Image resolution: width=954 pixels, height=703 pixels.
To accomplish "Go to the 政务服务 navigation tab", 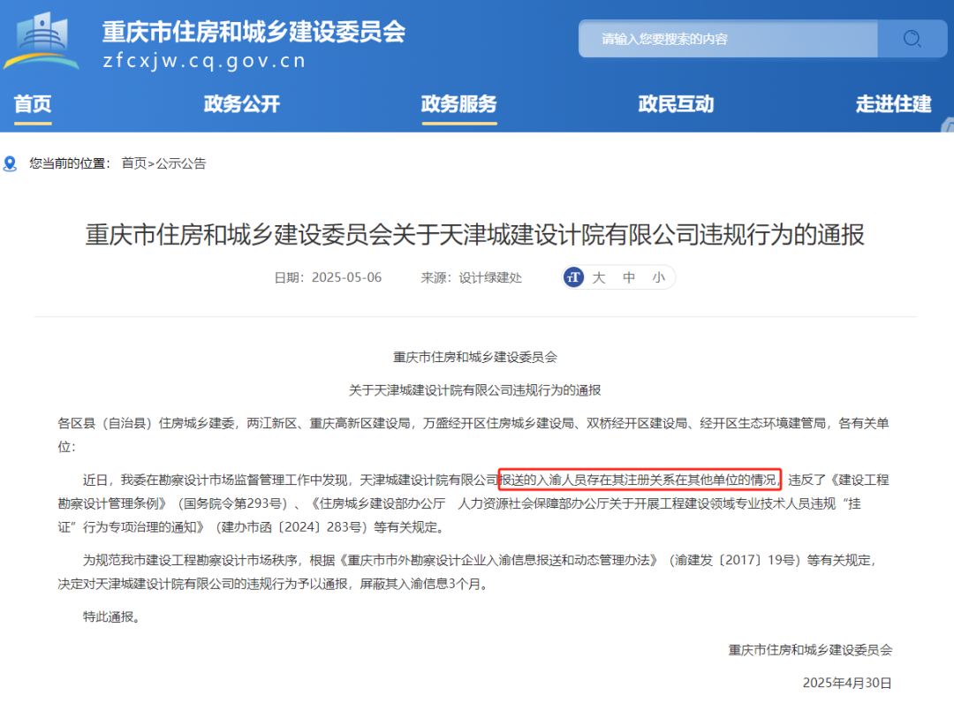I will [x=458, y=104].
